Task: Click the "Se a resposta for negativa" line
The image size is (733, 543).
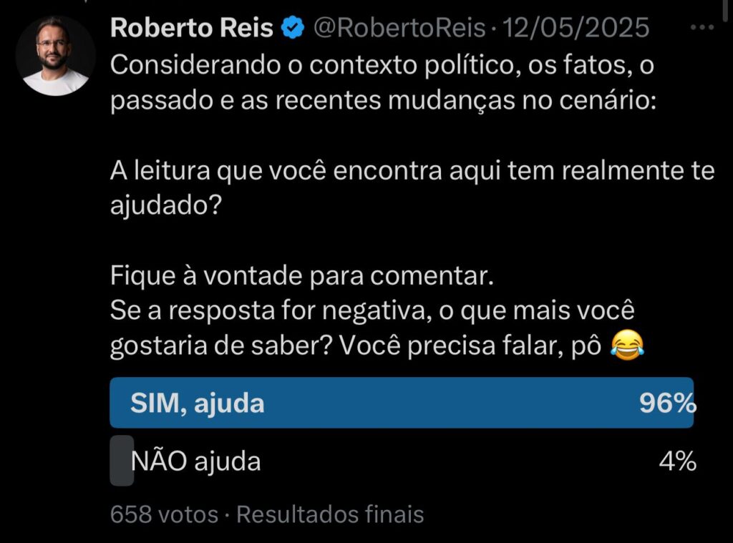Action: click(x=372, y=311)
